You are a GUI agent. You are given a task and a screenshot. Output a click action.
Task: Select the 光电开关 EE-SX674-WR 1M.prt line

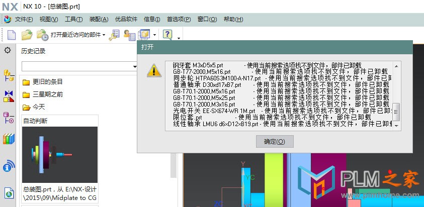(282, 111)
